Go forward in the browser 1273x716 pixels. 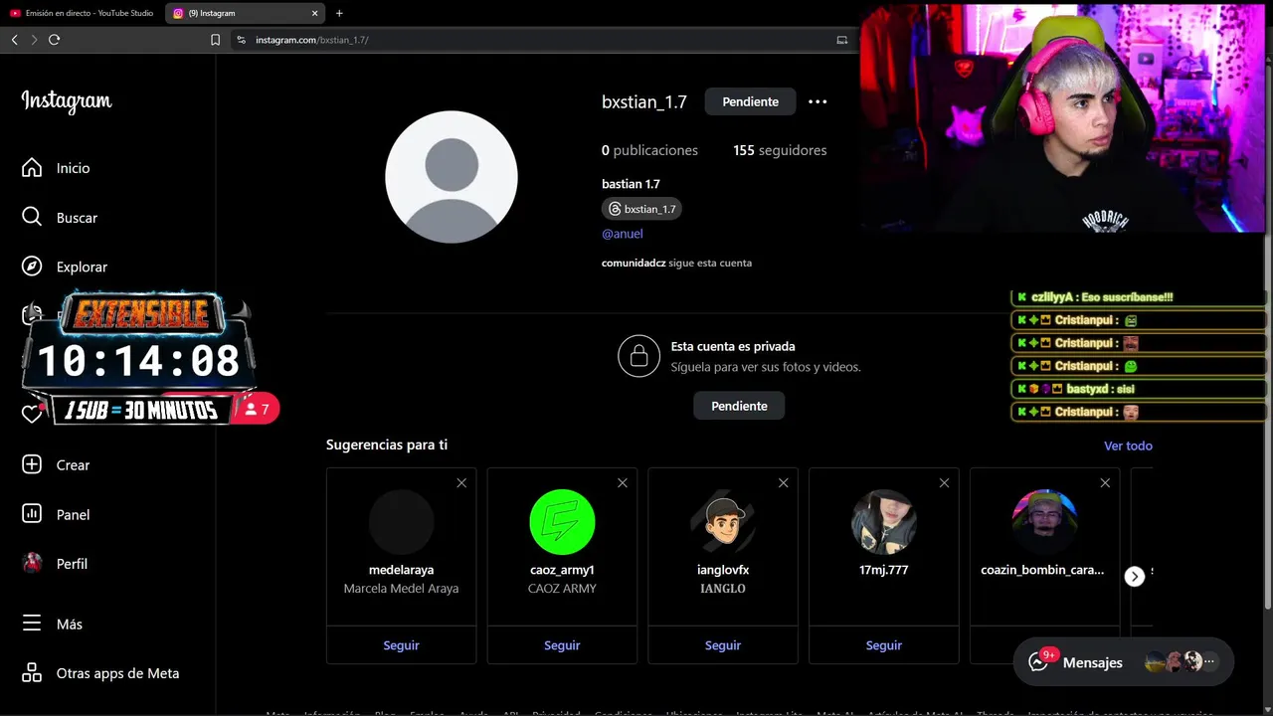34,40
